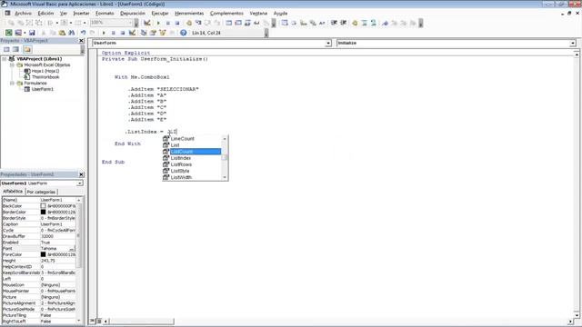Open the Locals Window icon
This screenshot has width=582, height=327.
(228, 23)
